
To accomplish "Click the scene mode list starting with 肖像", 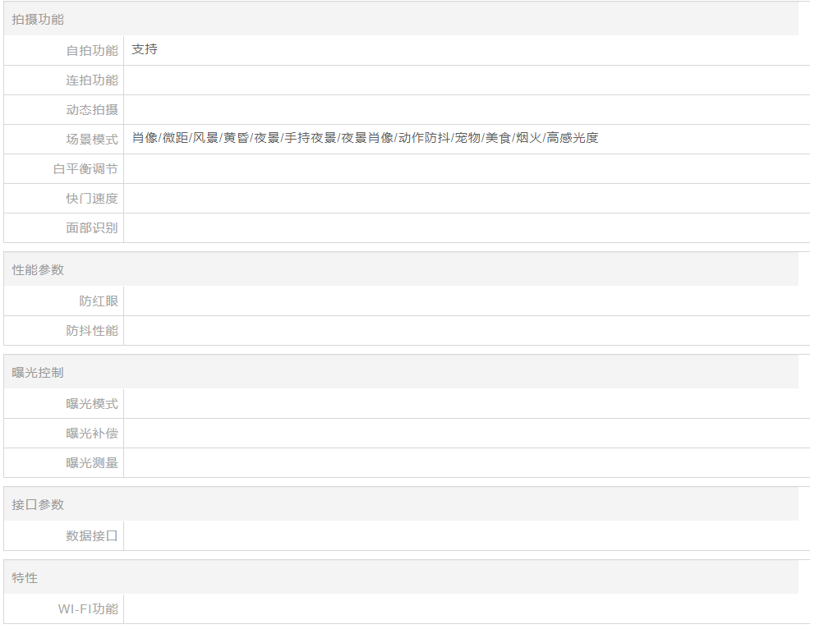I will coord(365,138).
